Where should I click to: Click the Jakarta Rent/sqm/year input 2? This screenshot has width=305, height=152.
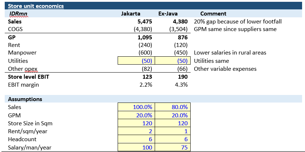coord(137,131)
